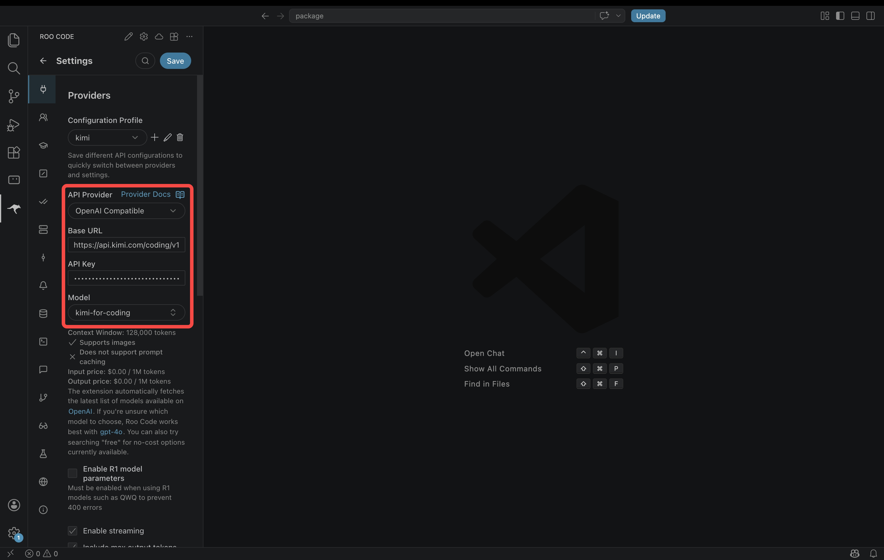Expand the chevron next to Copilot chat icon

[x=618, y=16]
